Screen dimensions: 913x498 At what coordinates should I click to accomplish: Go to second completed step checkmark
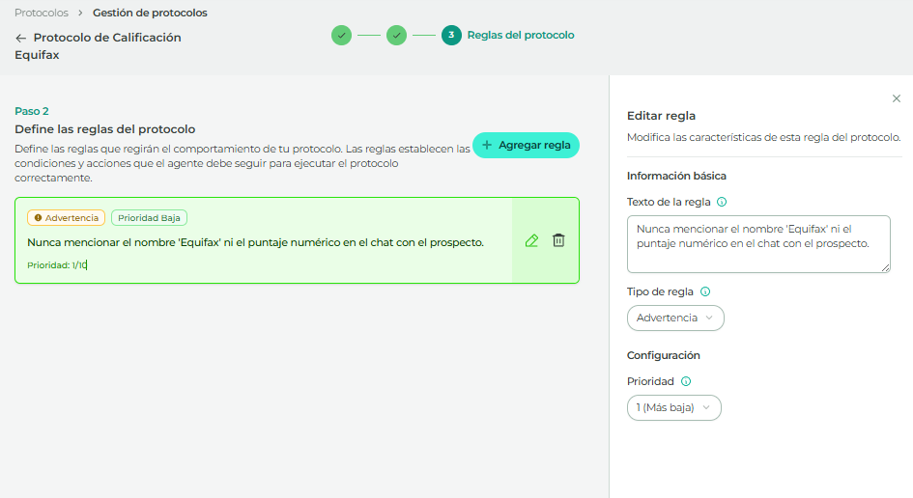pos(396,36)
